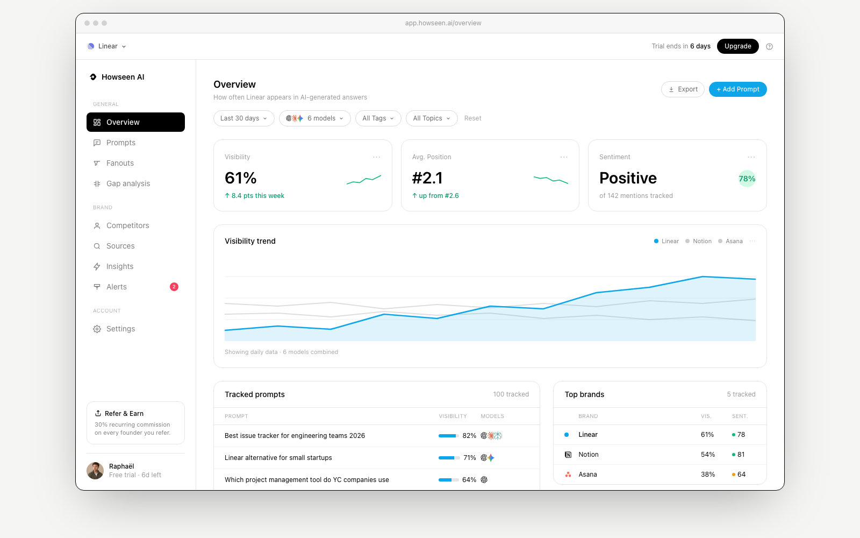The image size is (860, 538).
Task: Open the All Tags dropdown
Action: (x=378, y=118)
